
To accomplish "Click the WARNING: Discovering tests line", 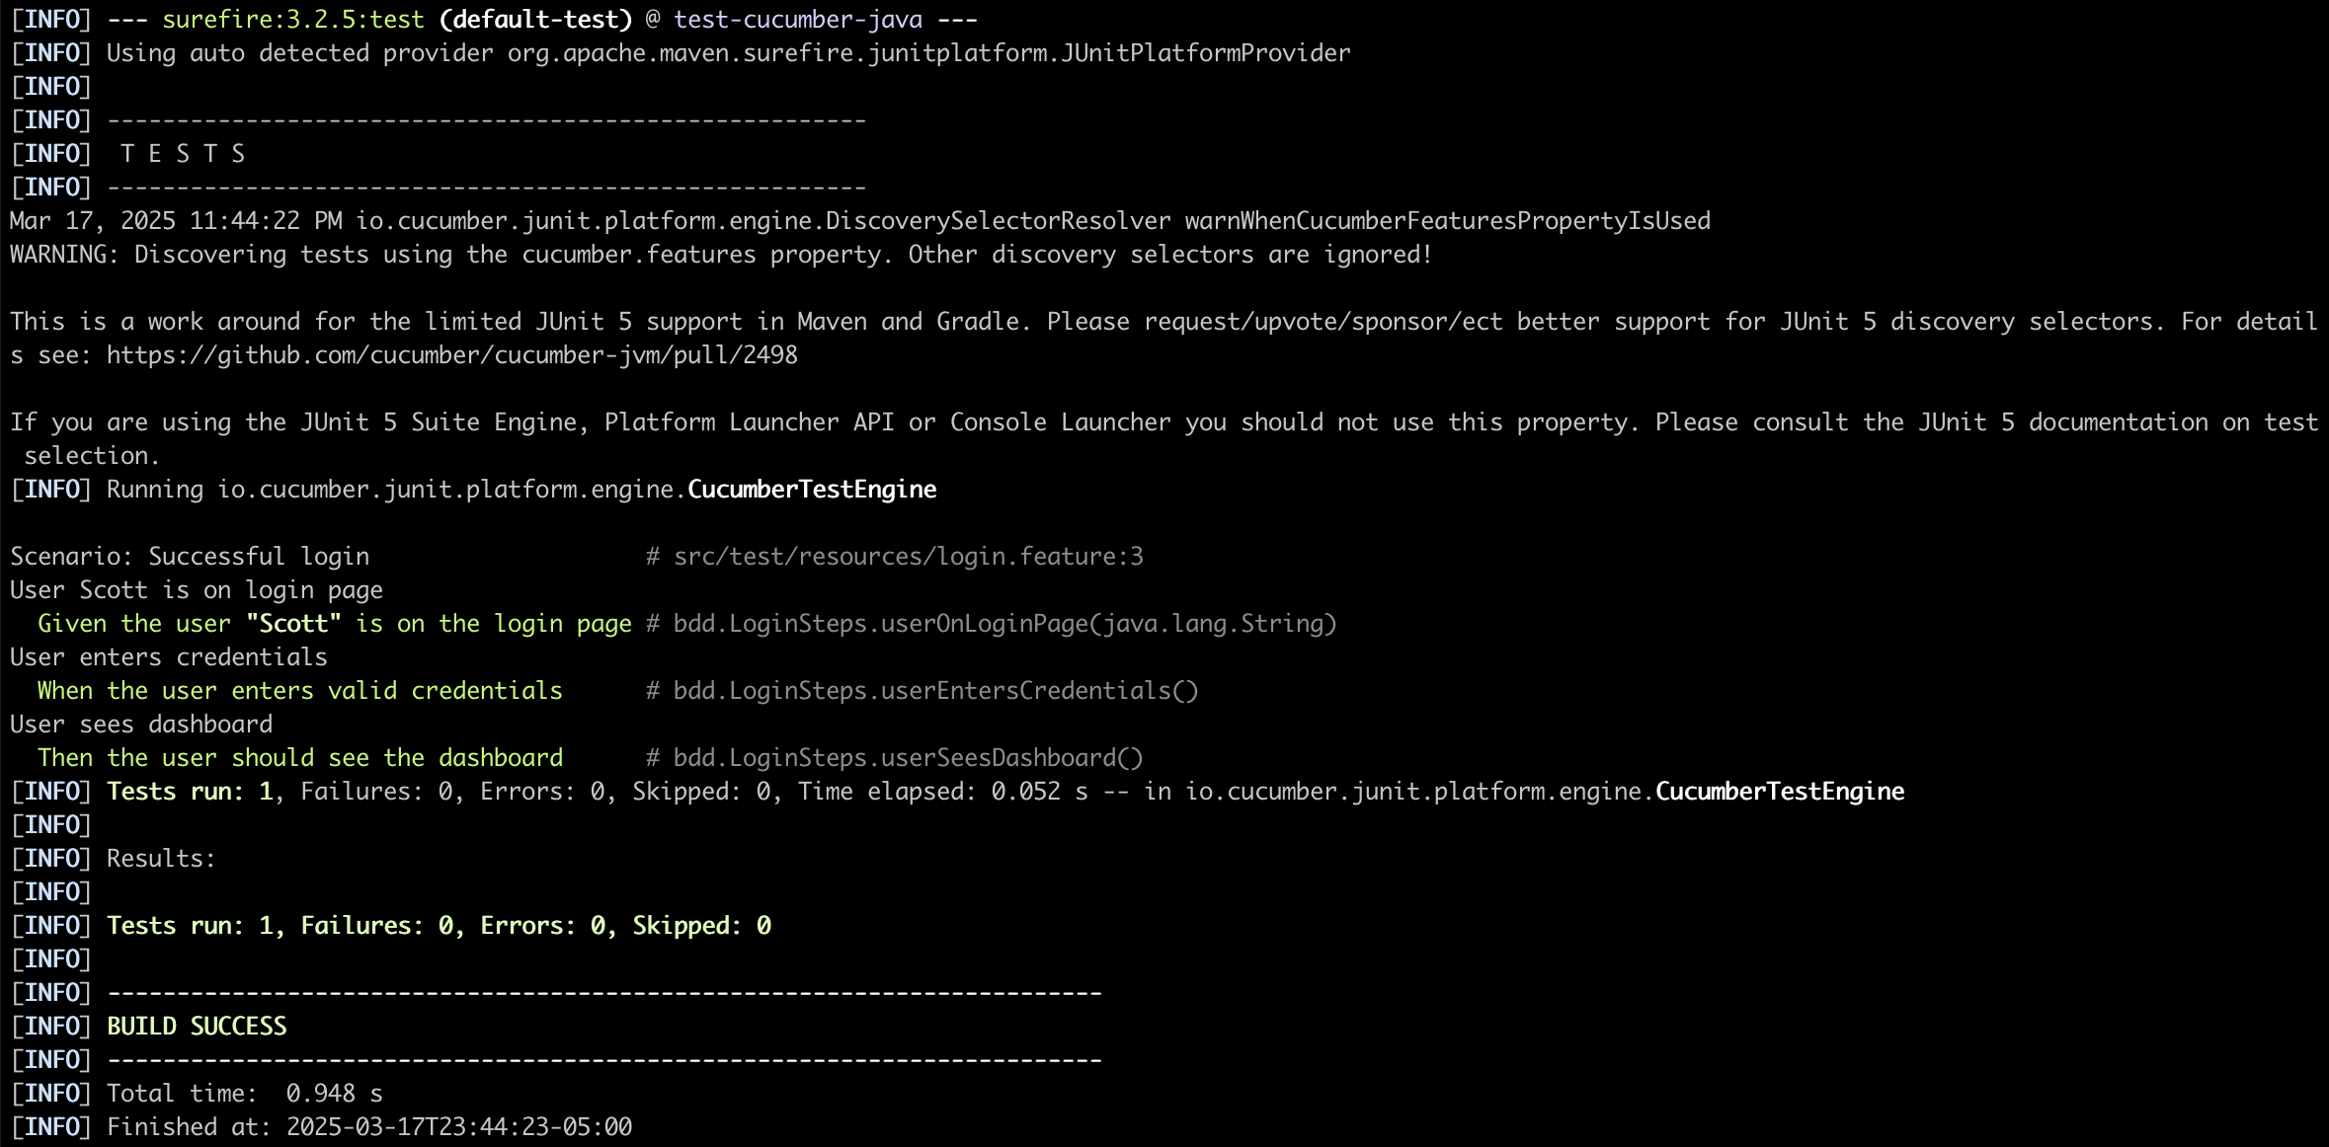I will coord(721,255).
